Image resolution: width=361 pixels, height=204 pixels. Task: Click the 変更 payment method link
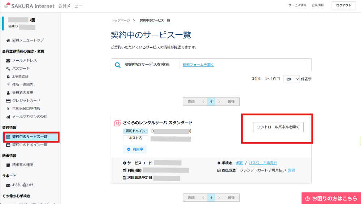pos(291,170)
